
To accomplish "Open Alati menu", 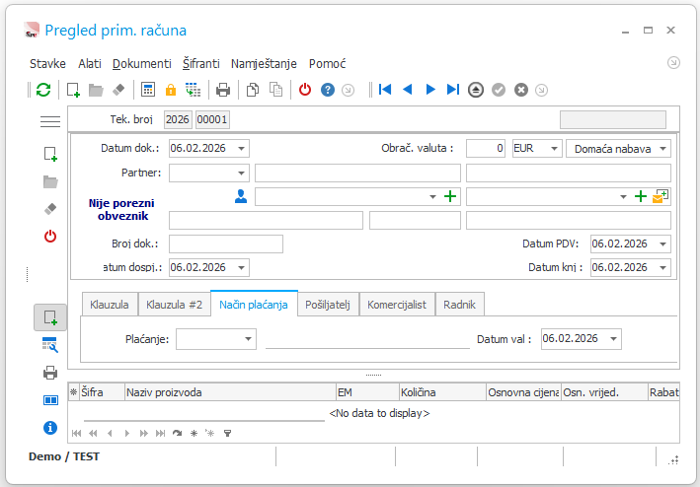I will (x=90, y=64).
